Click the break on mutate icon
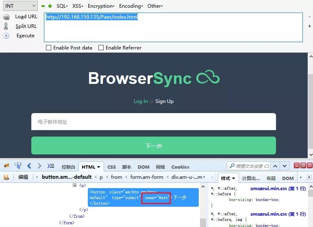The width and height of the screenshot is (313, 227). 7,177
